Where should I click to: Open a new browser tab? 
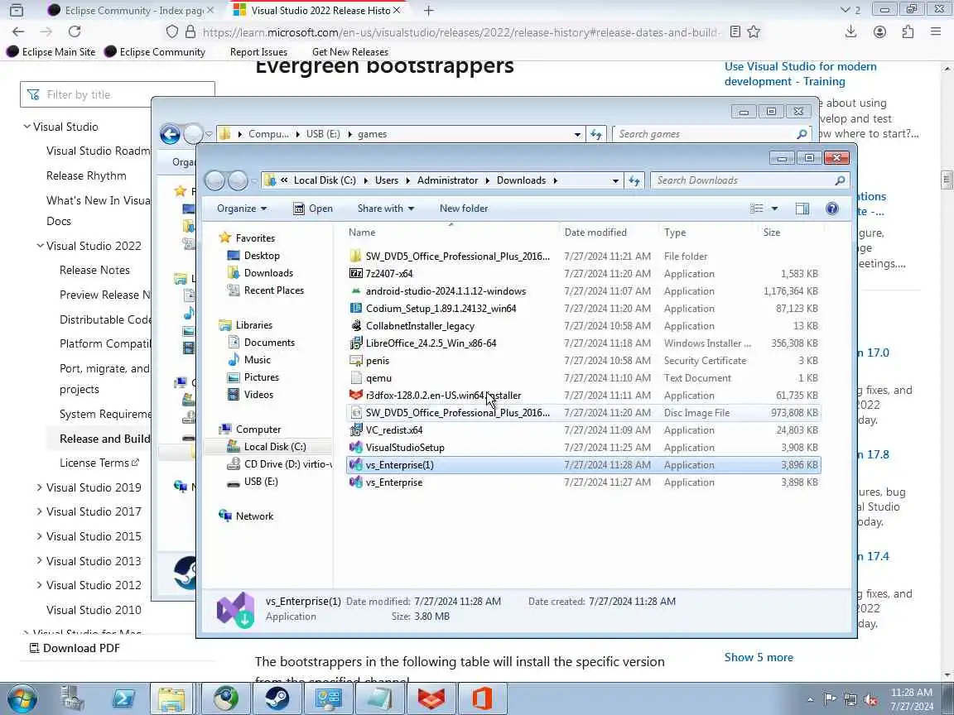(x=428, y=10)
